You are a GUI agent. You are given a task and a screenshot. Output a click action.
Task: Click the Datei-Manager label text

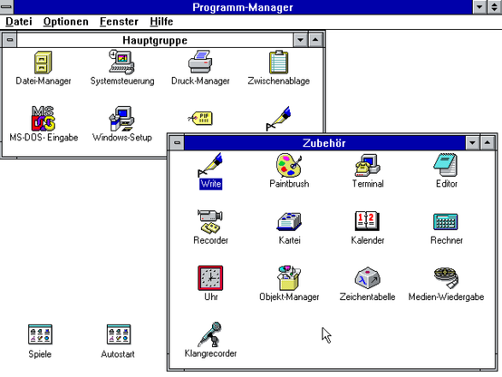43,81
